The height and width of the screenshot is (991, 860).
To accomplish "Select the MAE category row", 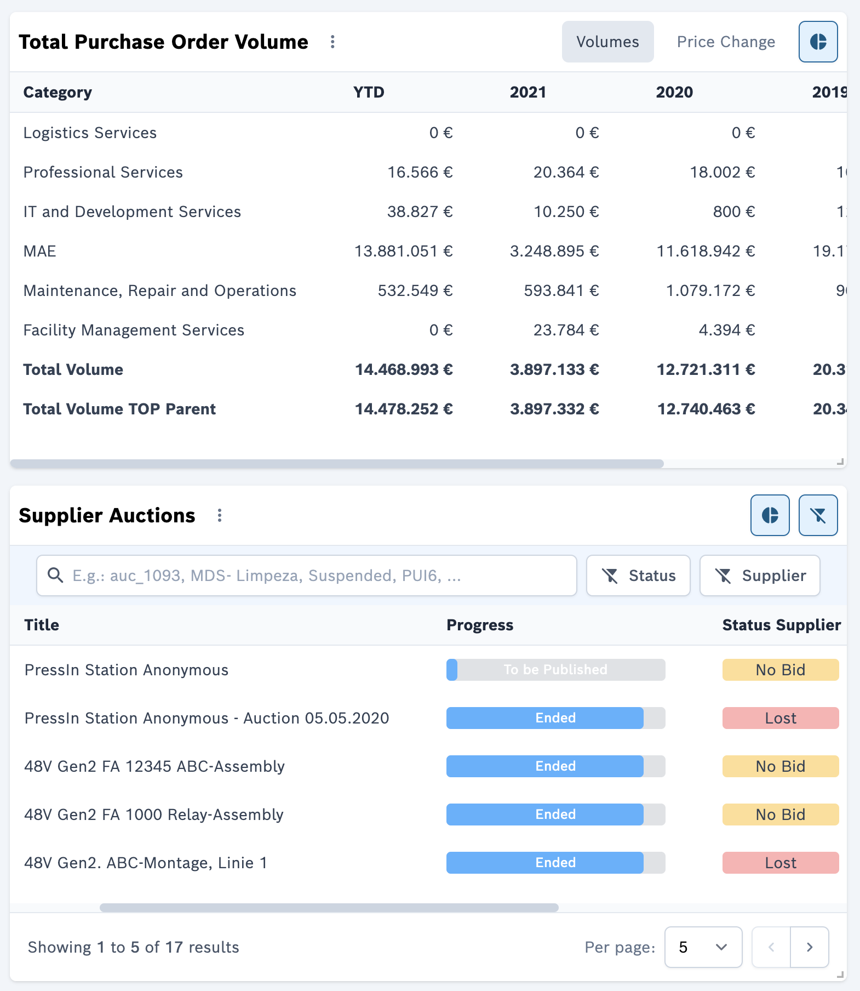I will [428, 251].
